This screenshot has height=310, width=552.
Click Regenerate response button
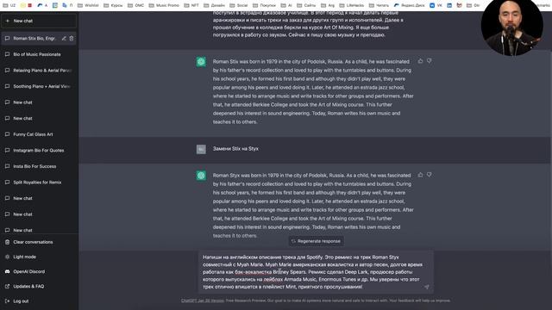pos(316,241)
